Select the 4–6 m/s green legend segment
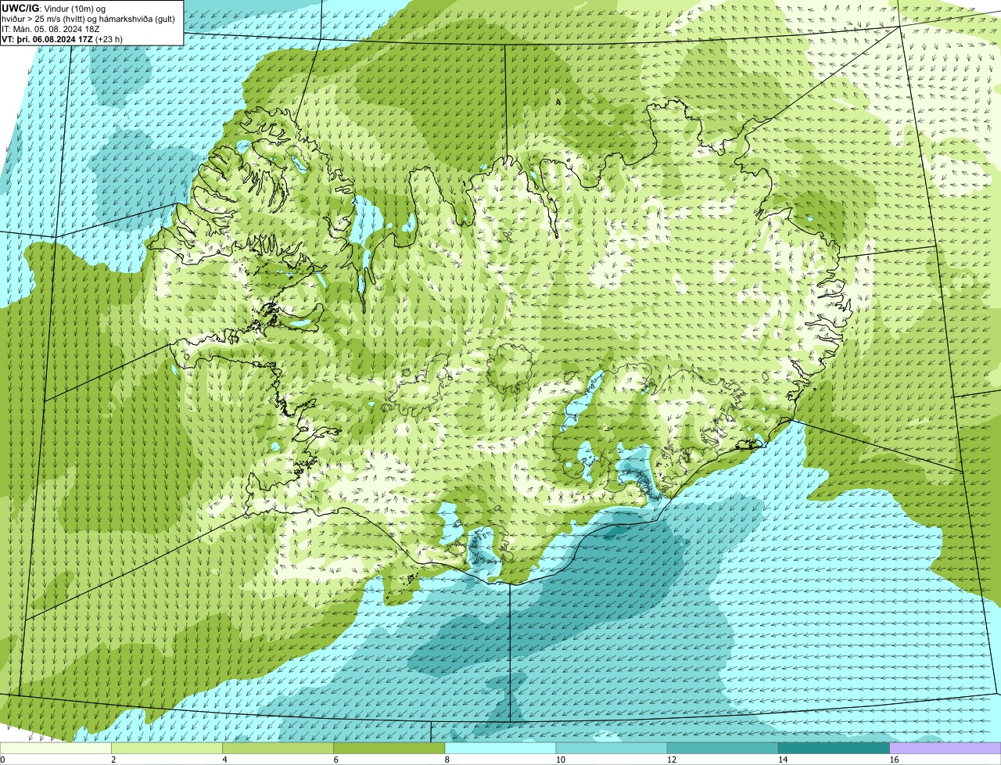1001x765 pixels. pyautogui.click(x=278, y=749)
